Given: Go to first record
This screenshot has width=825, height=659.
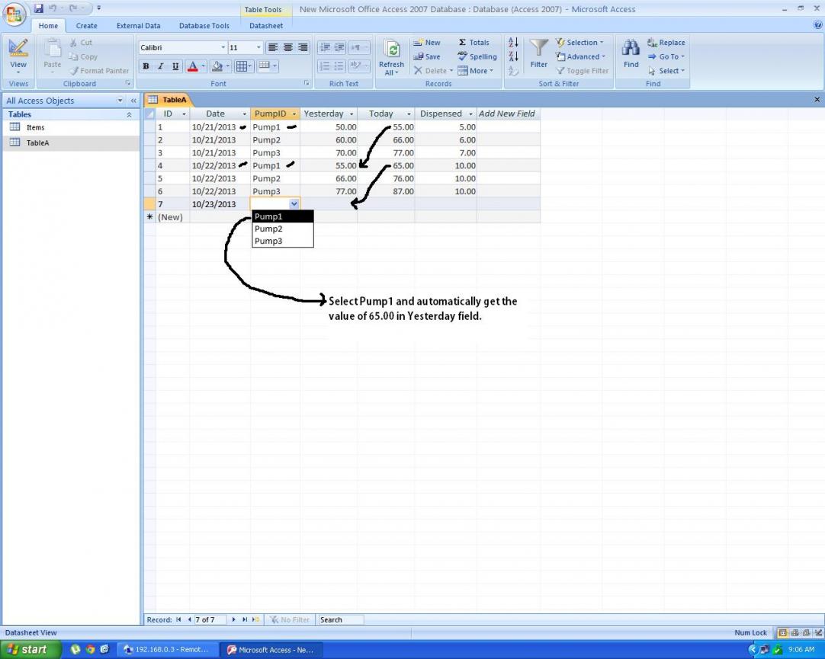Looking at the screenshot, I should point(179,620).
